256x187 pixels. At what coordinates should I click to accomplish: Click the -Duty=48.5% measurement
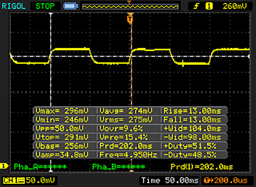190,155
